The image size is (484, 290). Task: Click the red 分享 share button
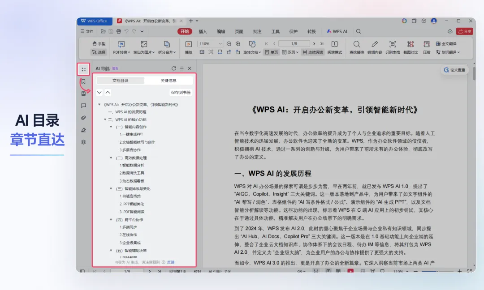click(465, 31)
